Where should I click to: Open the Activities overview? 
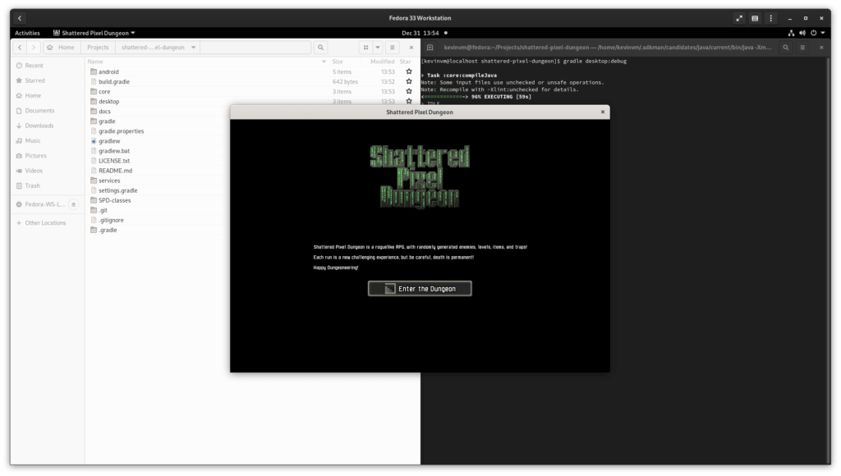click(27, 33)
